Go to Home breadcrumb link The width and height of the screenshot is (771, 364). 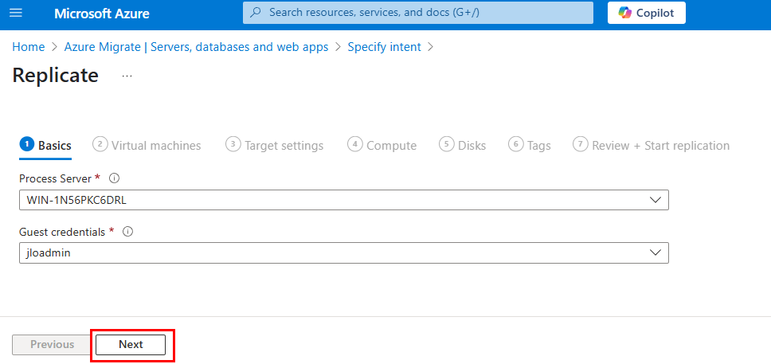click(28, 47)
